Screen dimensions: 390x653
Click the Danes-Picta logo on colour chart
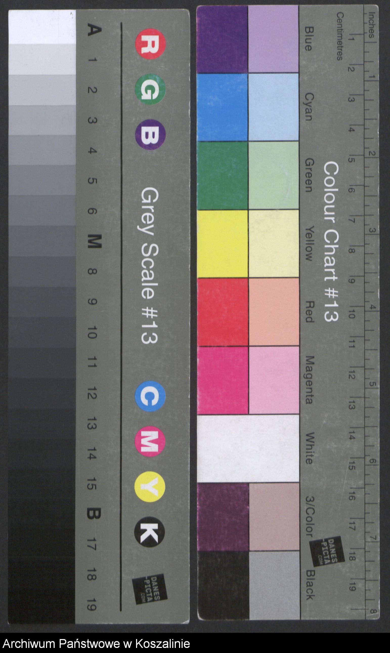pyautogui.click(x=327, y=551)
